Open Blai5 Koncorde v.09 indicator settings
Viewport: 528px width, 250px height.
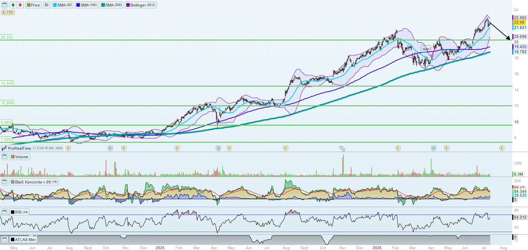pyautogui.click(x=34, y=182)
